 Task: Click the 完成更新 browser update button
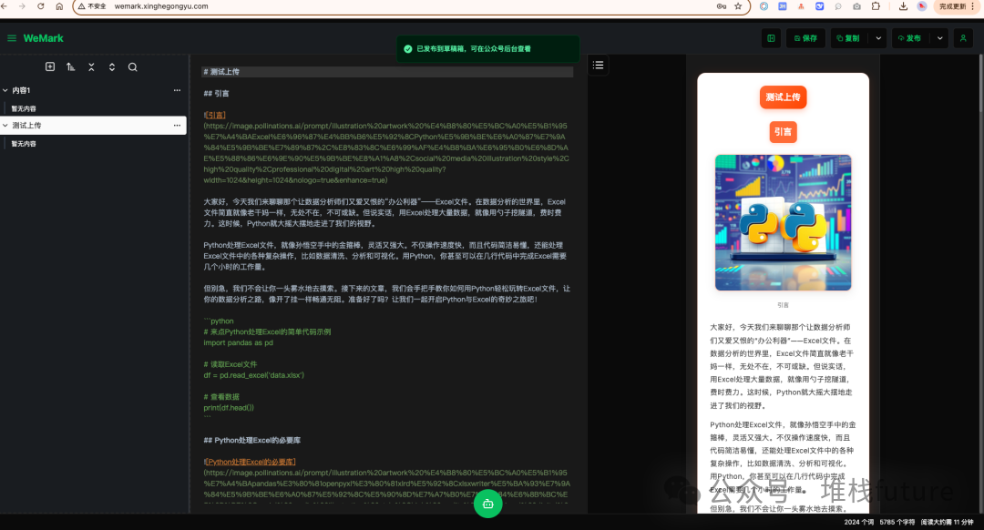tap(954, 6)
